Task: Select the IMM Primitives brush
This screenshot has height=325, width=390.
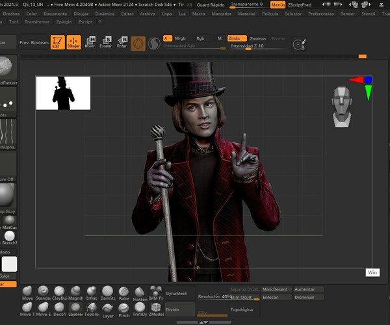Action: point(156,293)
